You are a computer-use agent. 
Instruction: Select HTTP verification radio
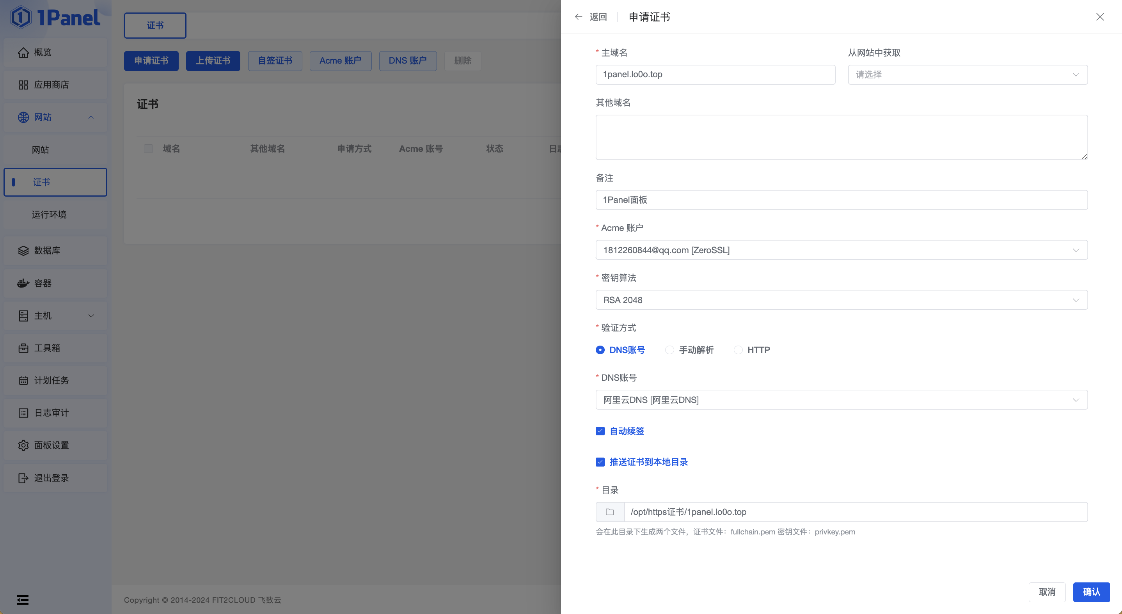pyautogui.click(x=738, y=350)
